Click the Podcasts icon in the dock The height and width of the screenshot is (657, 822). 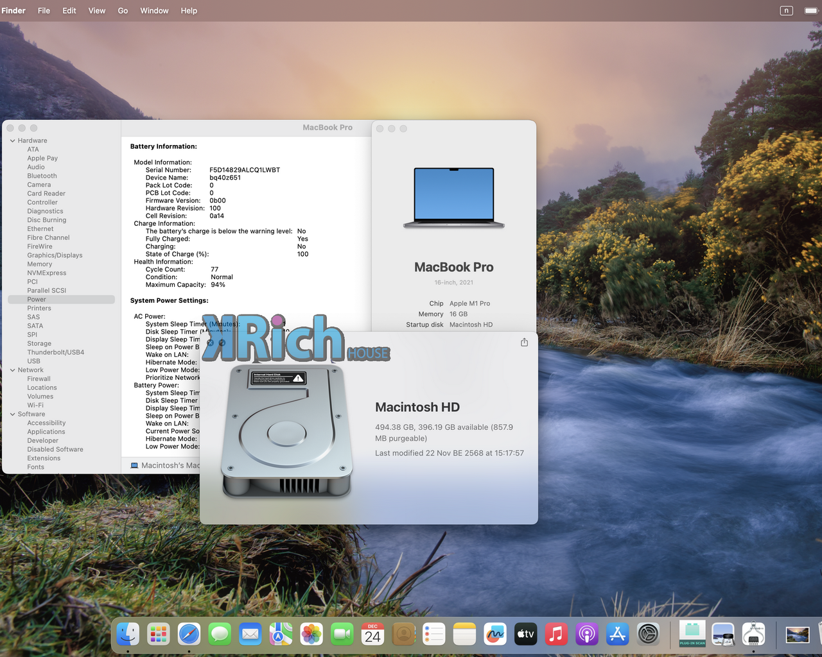586,635
